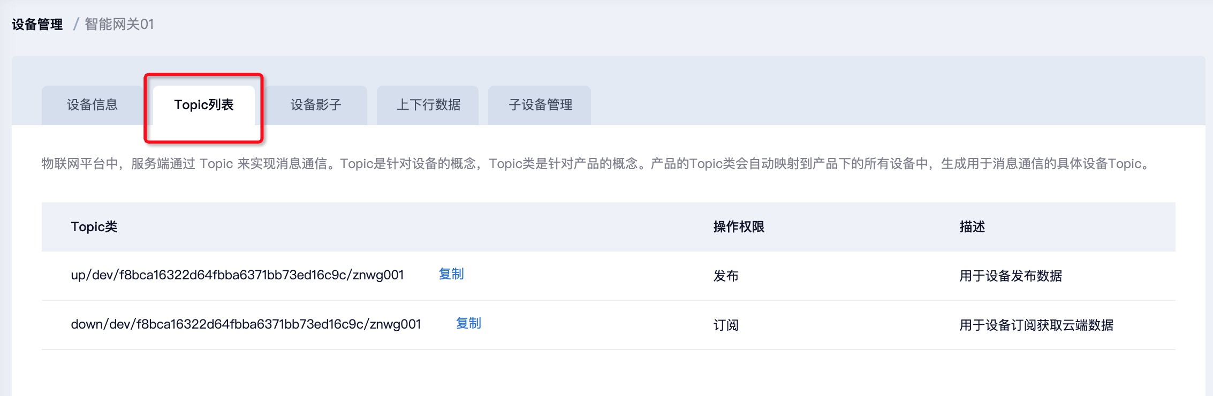Open the 设备影子 tab
The height and width of the screenshot is (396, 1213).
click(x=316, y=105)
